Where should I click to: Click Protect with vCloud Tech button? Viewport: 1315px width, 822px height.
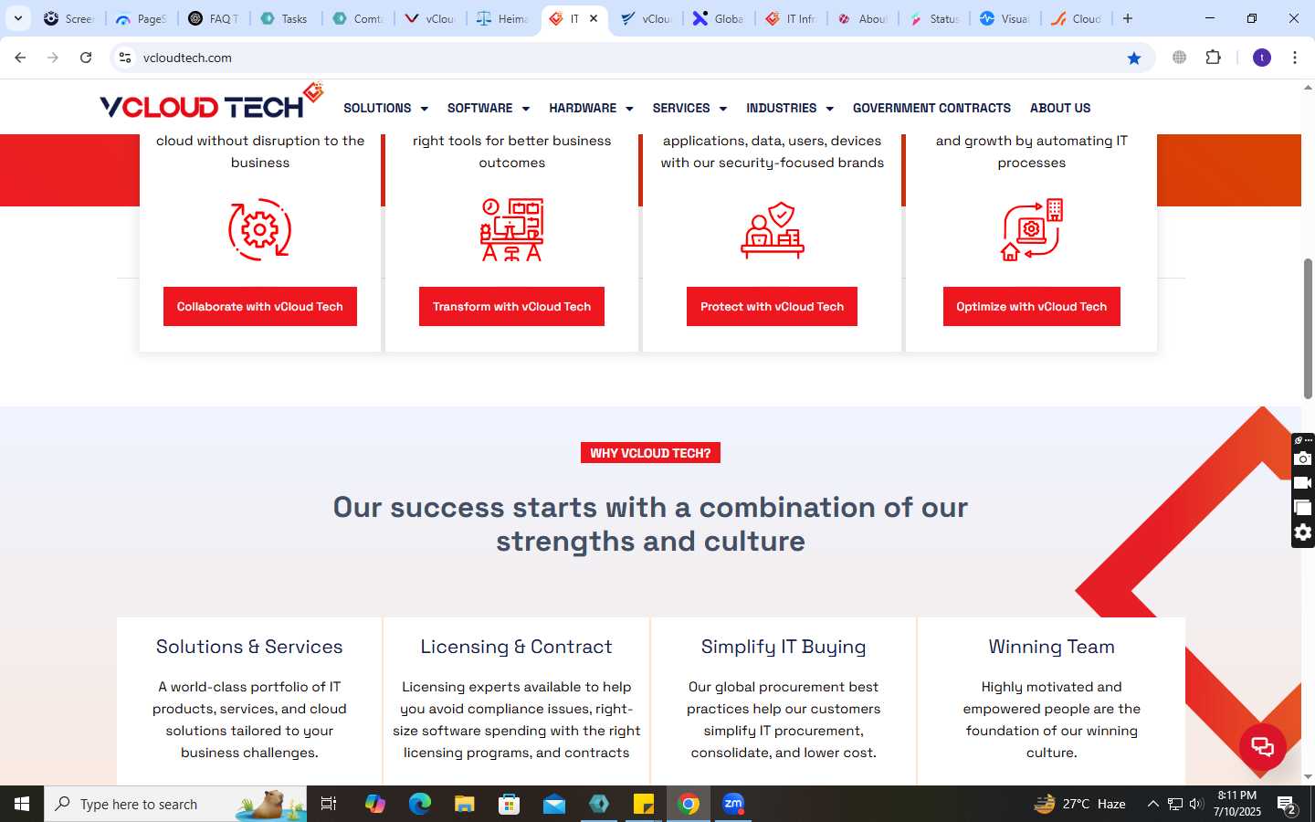[x=772, y=307]
